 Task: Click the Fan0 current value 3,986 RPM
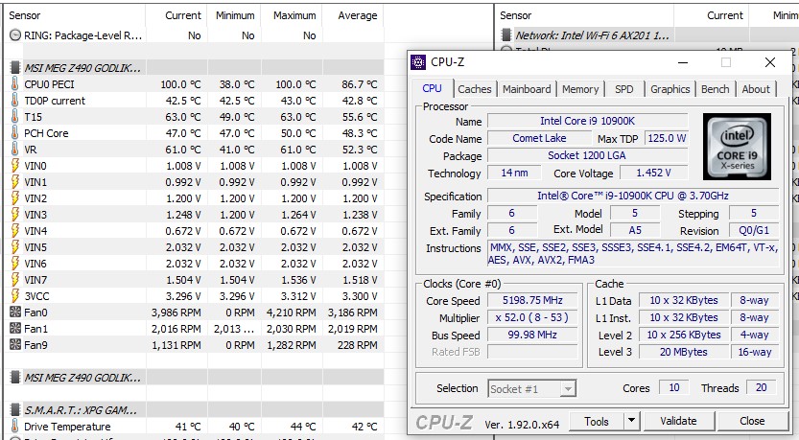(x=176, y=313)
